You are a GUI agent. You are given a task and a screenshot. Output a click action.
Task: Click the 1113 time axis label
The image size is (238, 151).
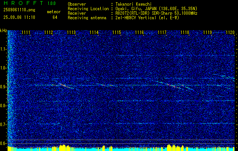coord(71,32)
